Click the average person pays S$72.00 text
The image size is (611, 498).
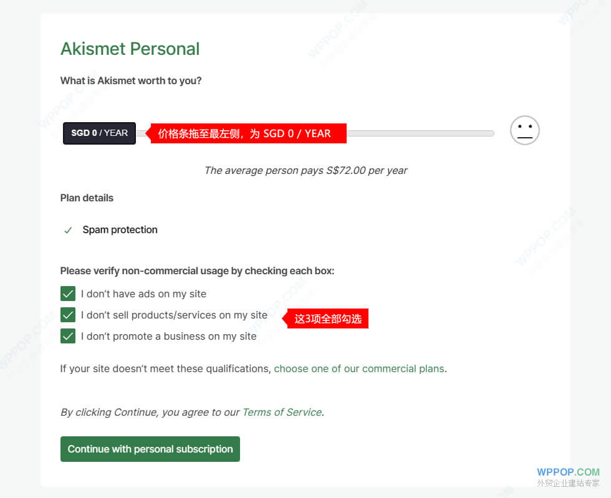[305, 170]
